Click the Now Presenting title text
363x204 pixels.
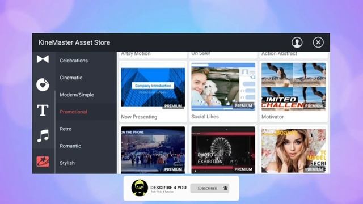[139, 117]
